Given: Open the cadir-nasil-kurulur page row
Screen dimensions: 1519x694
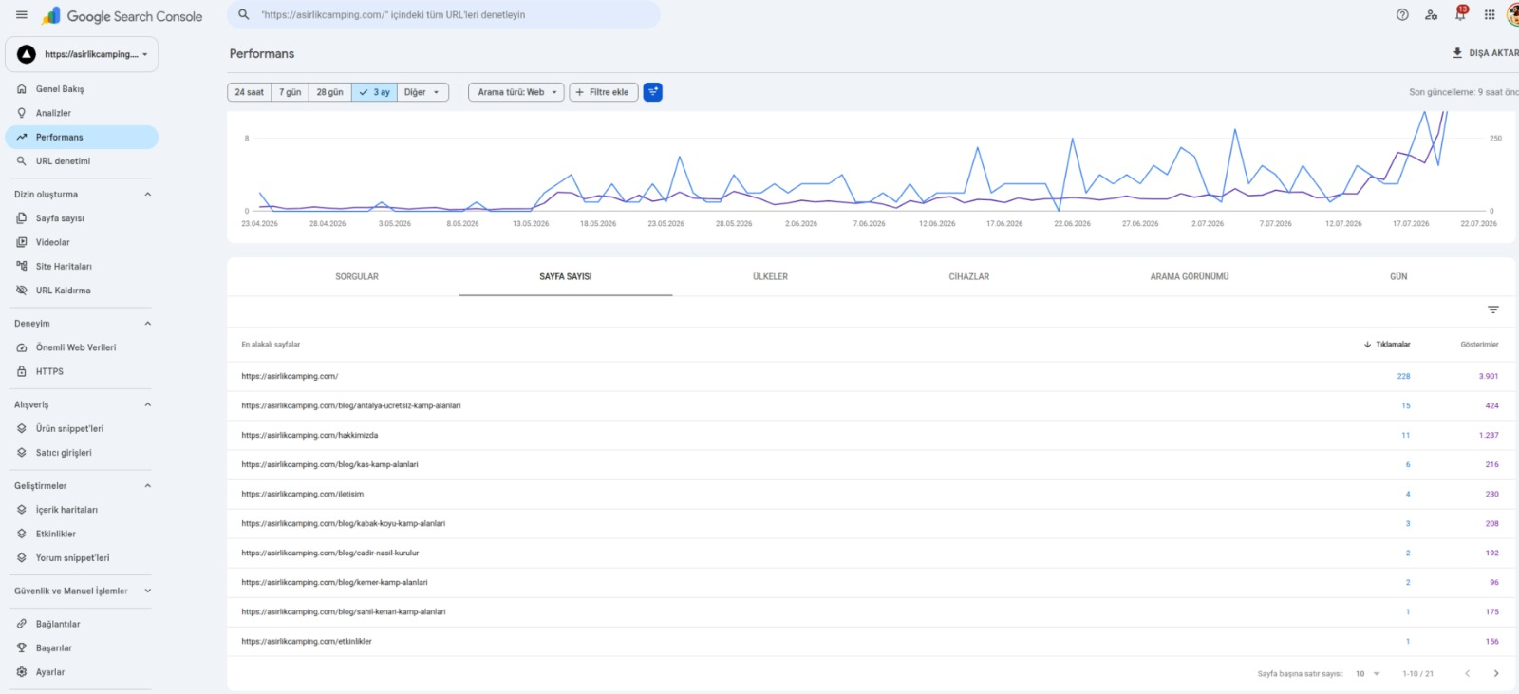Looking at the screenshot, I should click(871, 553).
